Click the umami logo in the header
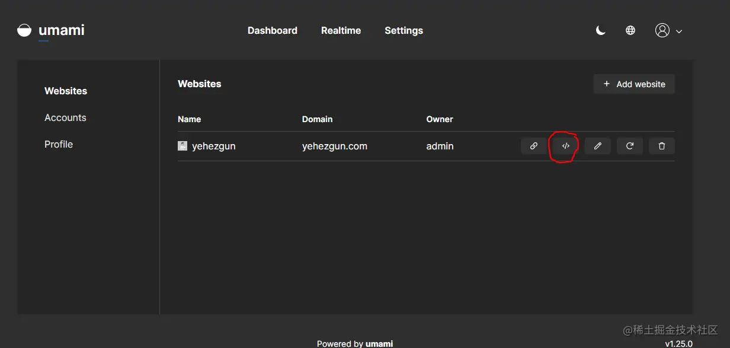This screenshot has height=348, width=730. click(x=50, y=30)
